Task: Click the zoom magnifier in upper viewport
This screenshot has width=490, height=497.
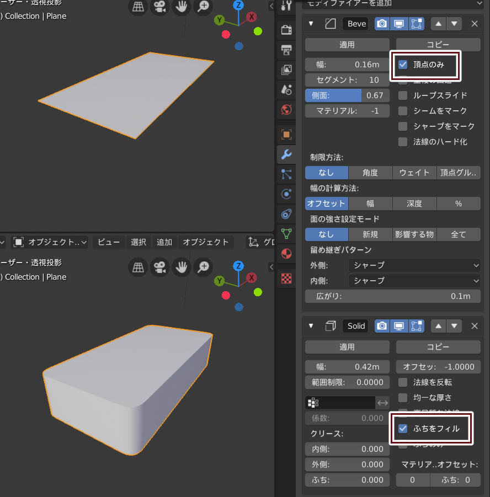Action: pyautogui.click(x=203, y=6)
